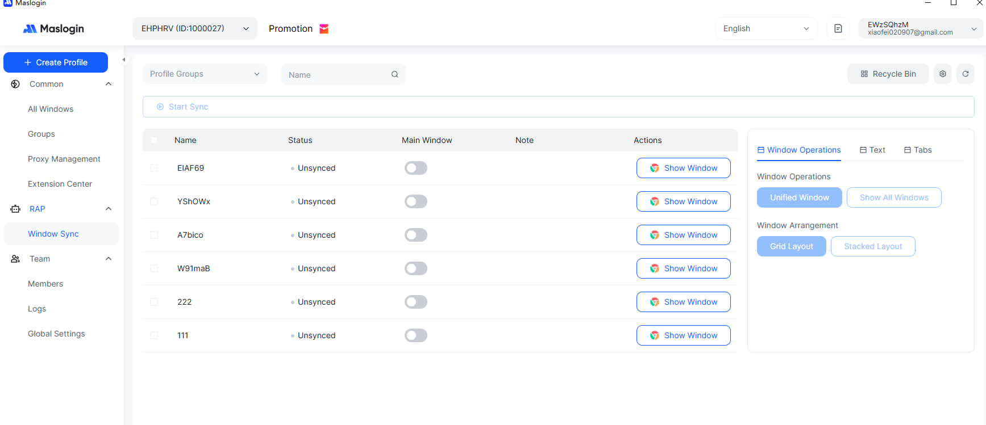Click the Create Profile button
This screenshot has width=986, height=425.
pos(56,62)
